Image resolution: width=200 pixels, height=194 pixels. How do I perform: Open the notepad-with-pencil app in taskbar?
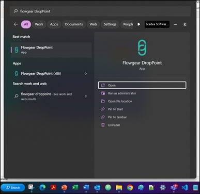151,187
